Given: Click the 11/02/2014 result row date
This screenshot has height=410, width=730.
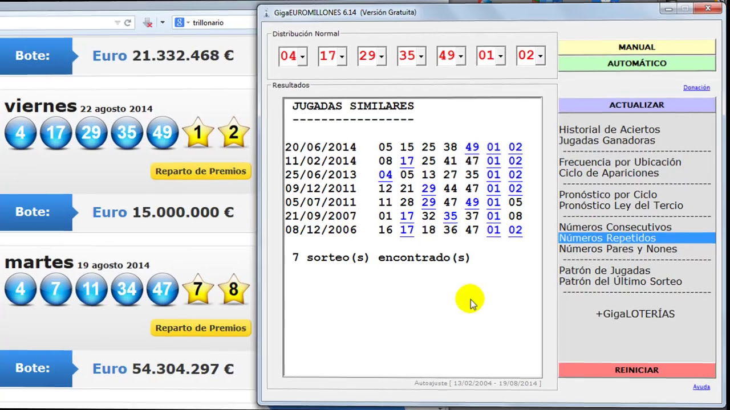Looking at the screenshot, I should pyautogui.click(x=321, y=161).
